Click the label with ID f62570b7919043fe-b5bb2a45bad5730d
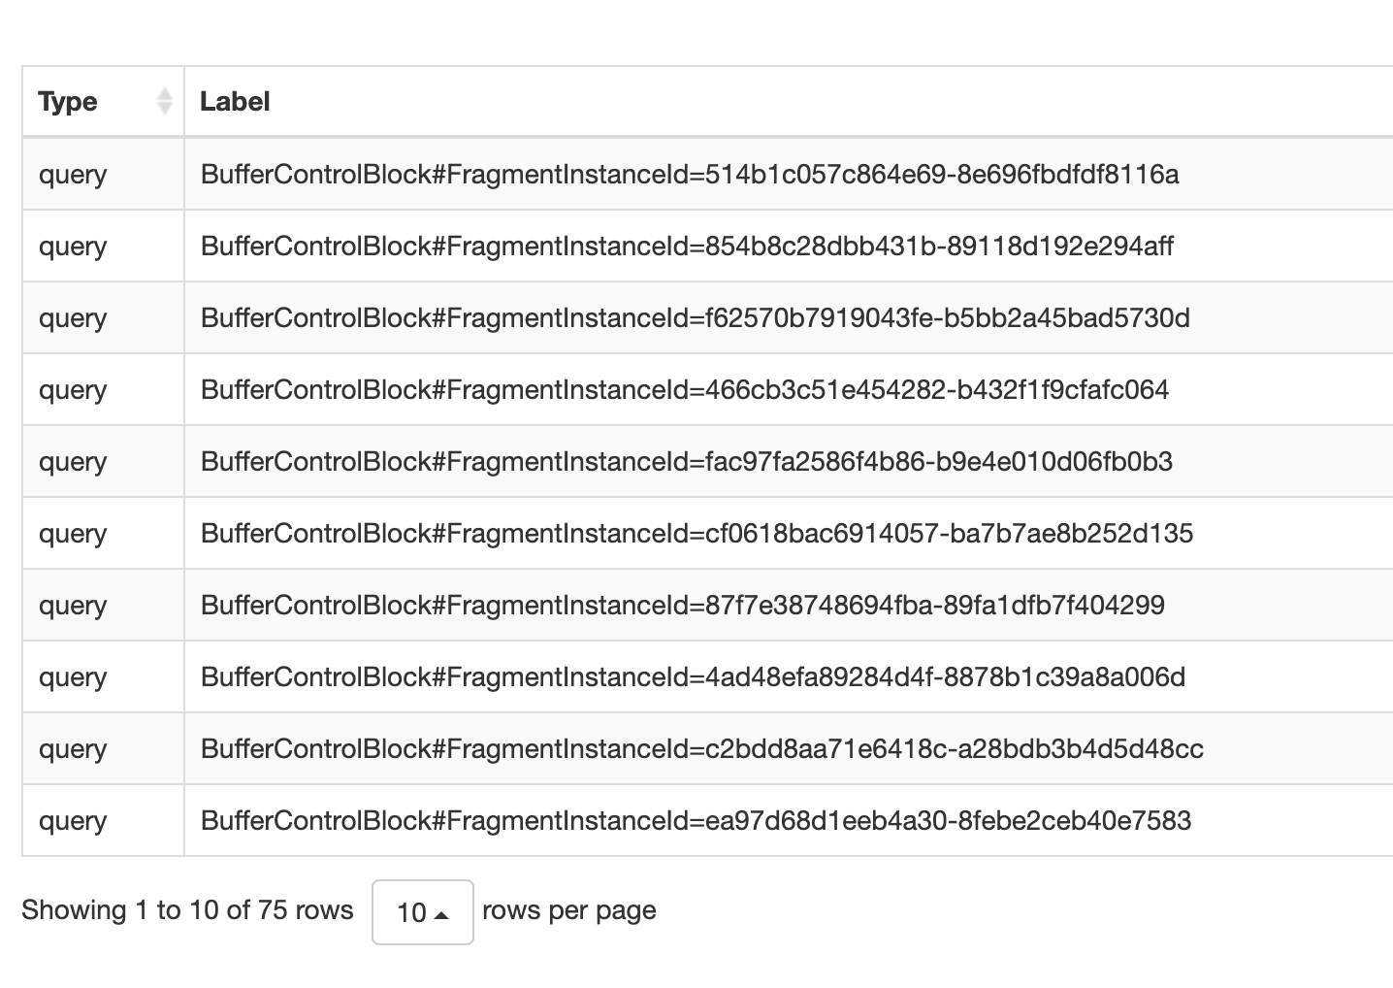Screen dimensions: 1393x988 pyautogui.click(x=695, y=318)
